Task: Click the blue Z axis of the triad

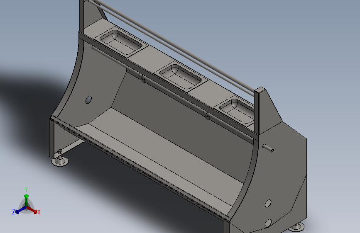Action: click(x=20, y=210)
